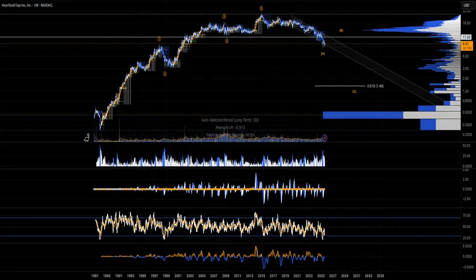The width and height of the screenshot is (476, 280).
Task: Click the 2021 label on time axis
Action: 297,276
